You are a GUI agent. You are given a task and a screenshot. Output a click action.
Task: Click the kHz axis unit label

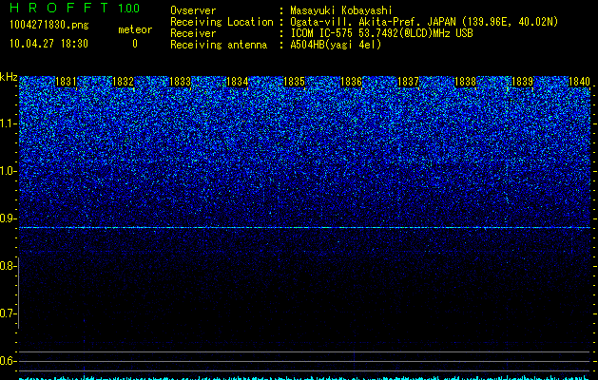pyautogui.click(x=9, y=77)
